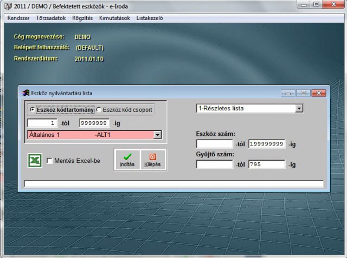The height and width of the screenshot is (258, 347).
Task: Open the Kimutatások menu
Action: [114, 18]
